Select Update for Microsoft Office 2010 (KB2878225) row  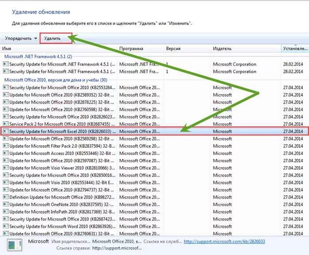154,102
